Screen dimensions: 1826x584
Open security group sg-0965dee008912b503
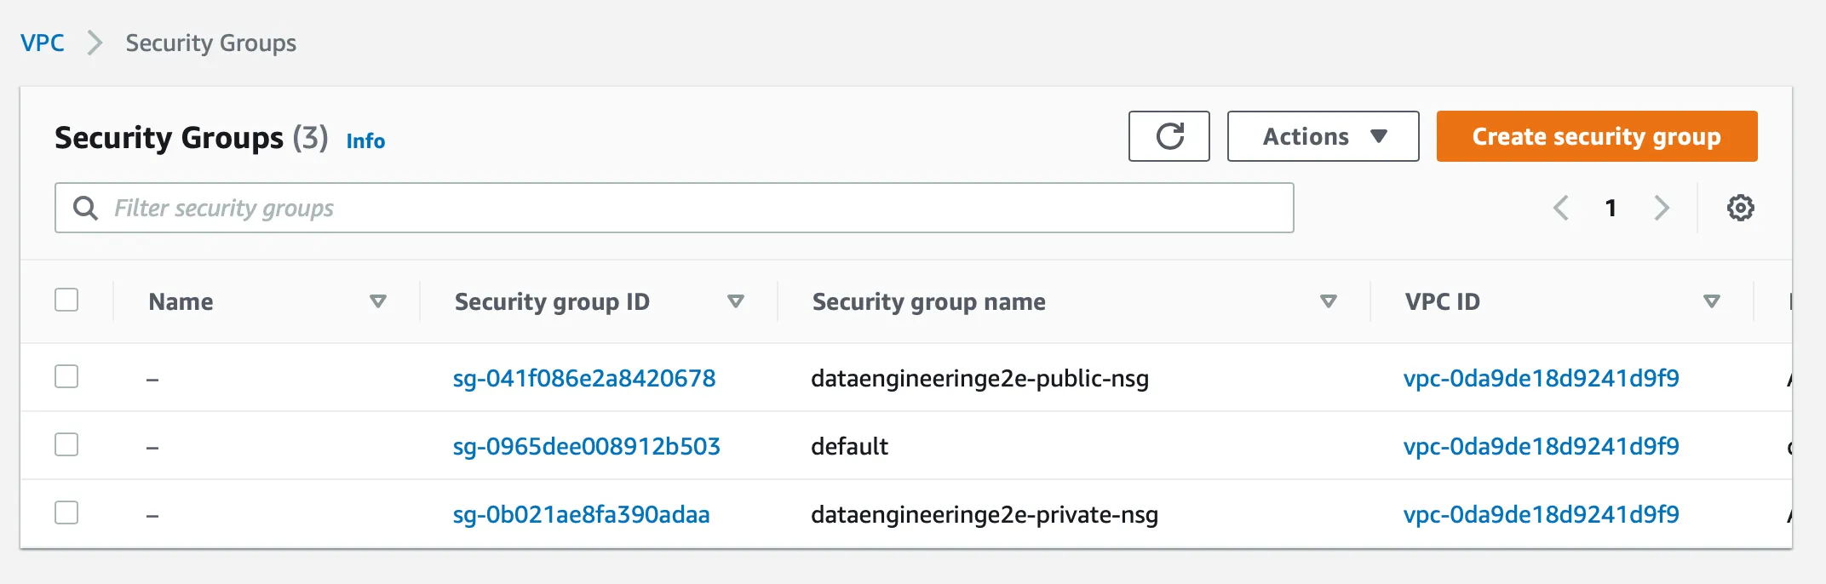click(x=587, y=446)
